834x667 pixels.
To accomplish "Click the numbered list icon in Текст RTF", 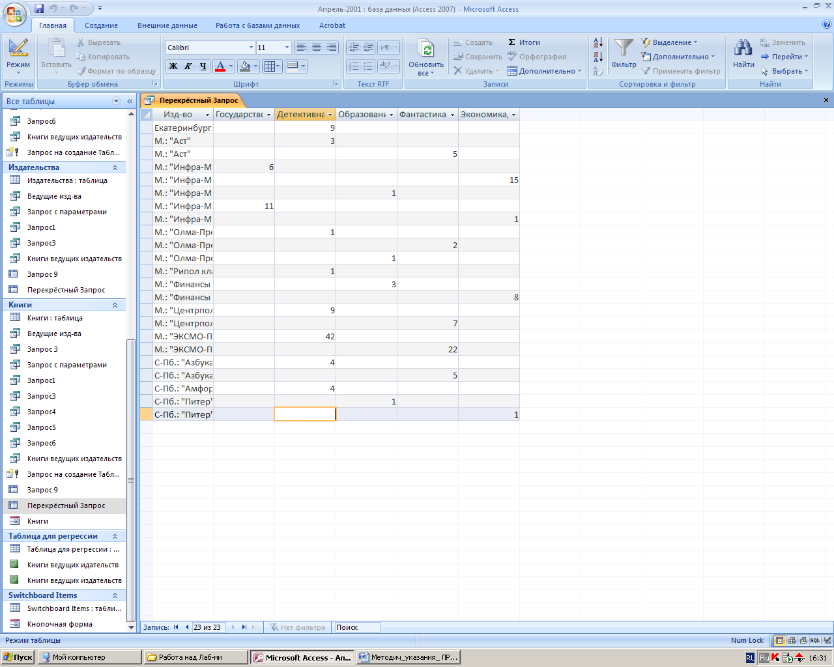I will tap(354, 66).
